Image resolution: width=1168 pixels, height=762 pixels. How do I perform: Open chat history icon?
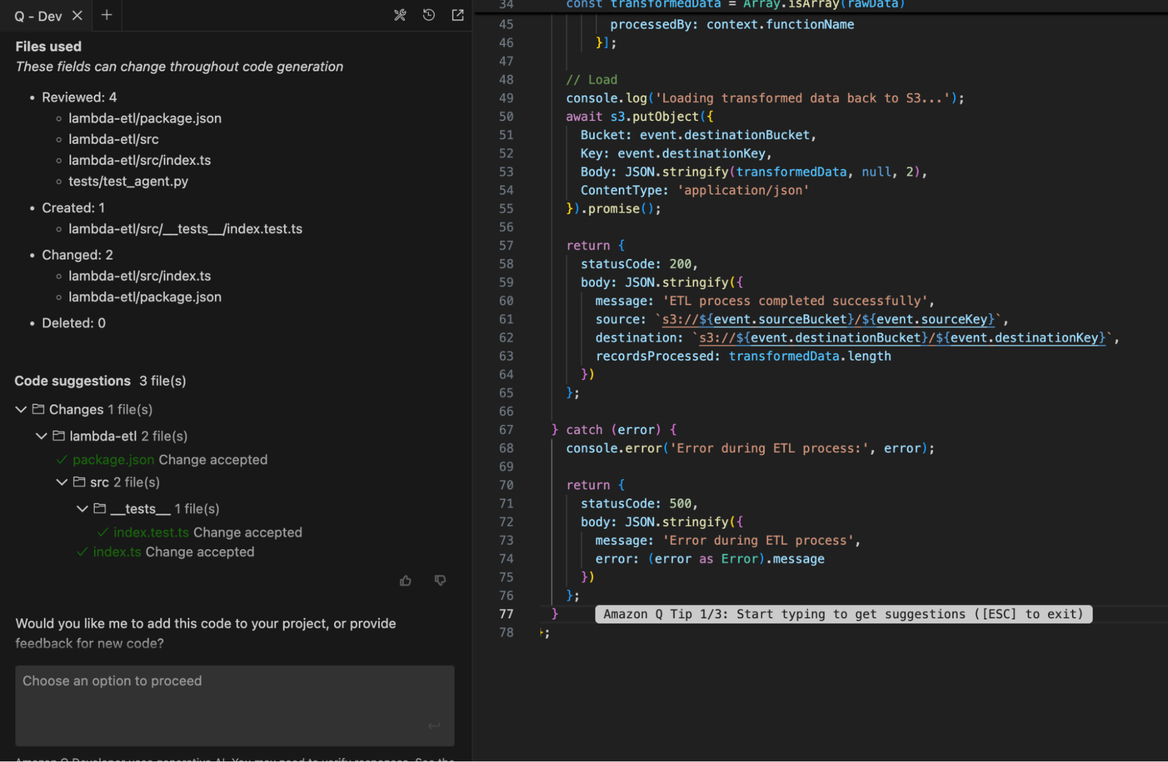429,15
